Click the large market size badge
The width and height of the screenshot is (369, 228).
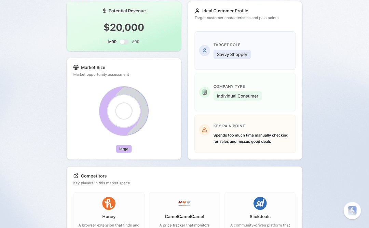click(x=124, y=149)
